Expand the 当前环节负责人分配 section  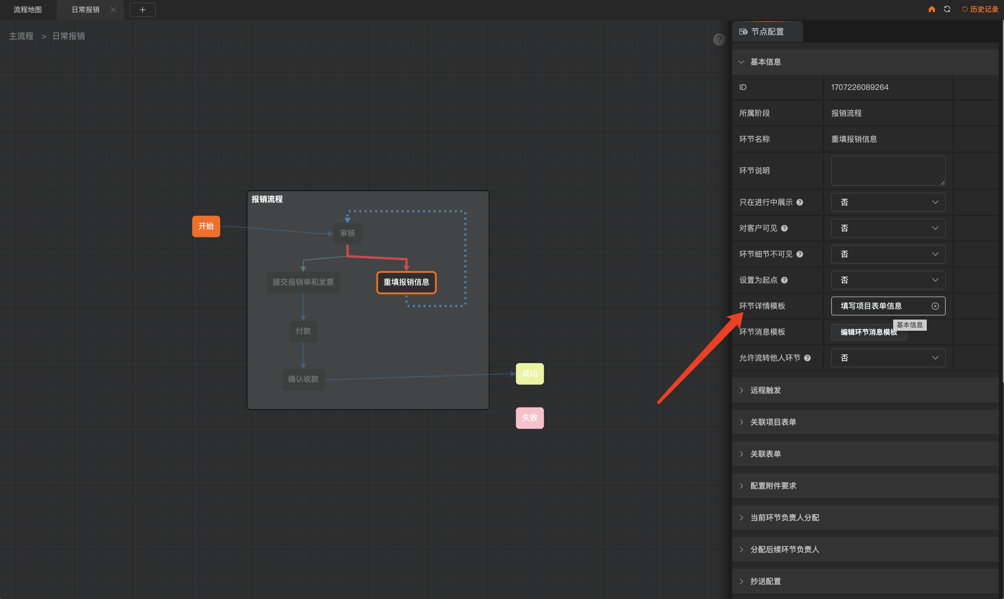point(865,517)
